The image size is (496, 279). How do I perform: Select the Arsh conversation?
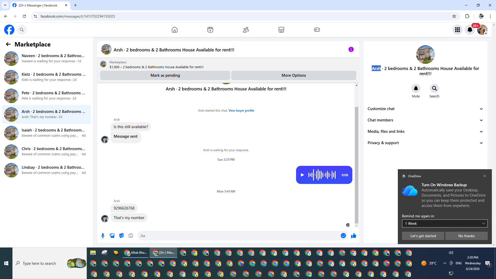(47, 114)
